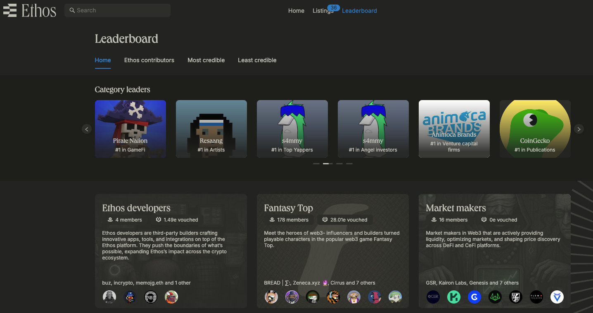Click first avatar in Ethos developers
Viewport: 593px width, 313px height.
point(109,297)
